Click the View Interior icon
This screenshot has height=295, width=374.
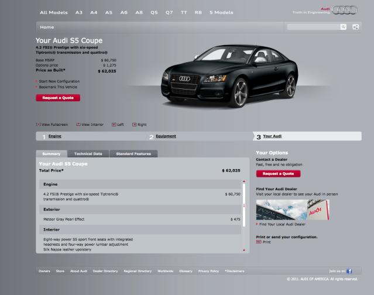click(x=78, y=125)
